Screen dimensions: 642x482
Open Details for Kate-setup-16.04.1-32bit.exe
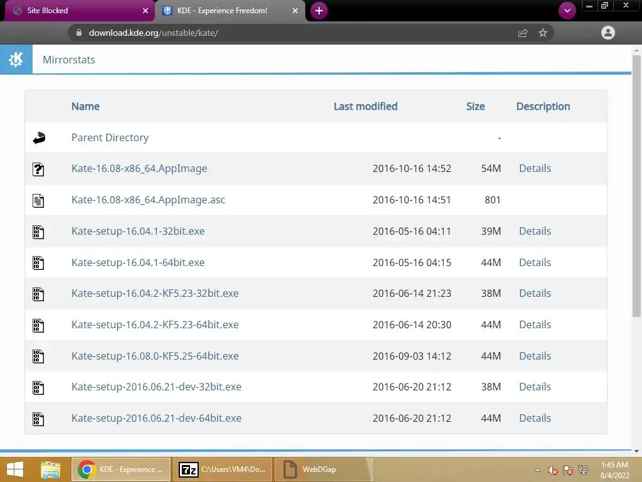click(x=535, y=231)
